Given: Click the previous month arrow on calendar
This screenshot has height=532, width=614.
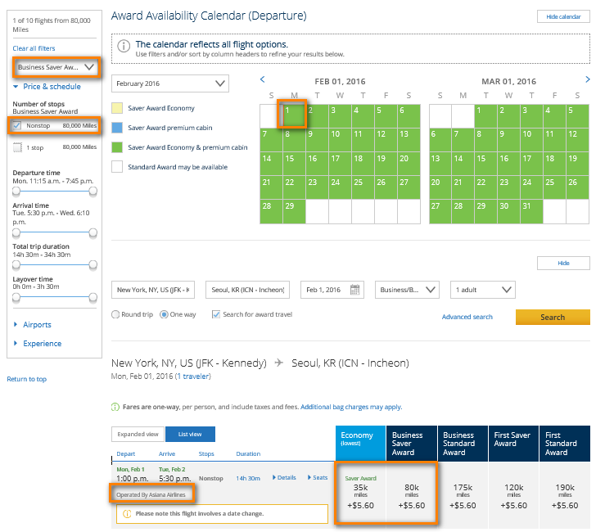Looking at the screenshot, I should tap(263, 79).
